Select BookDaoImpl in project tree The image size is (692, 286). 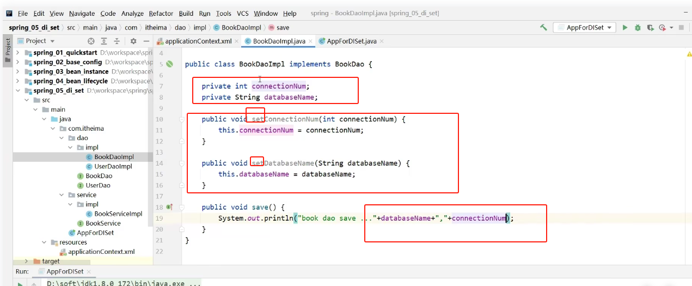(x=114, y=157)
